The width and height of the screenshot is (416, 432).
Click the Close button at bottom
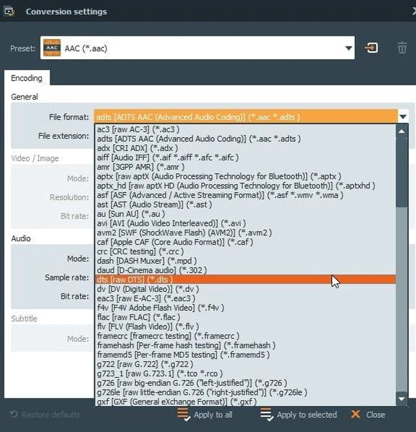tap(368, 414)
